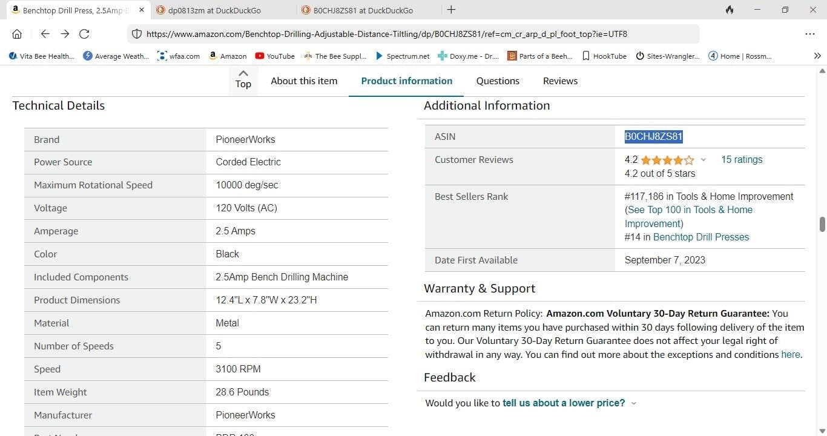Open the dp0813zm DuckDuckGo tab
The height and width of the screenshot is (436, 827).
click(x=221, y=10)
